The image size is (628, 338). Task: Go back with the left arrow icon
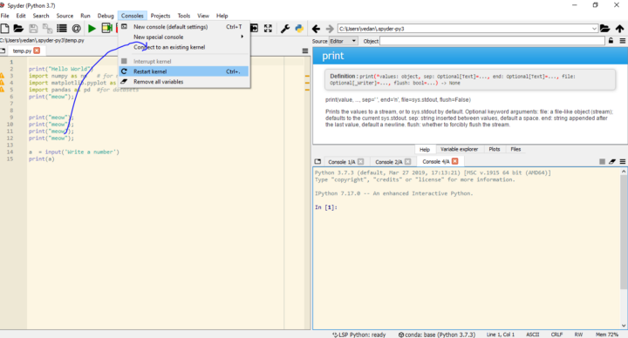click(316, 29)
